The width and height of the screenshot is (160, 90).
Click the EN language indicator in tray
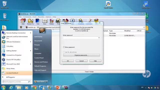142,87
